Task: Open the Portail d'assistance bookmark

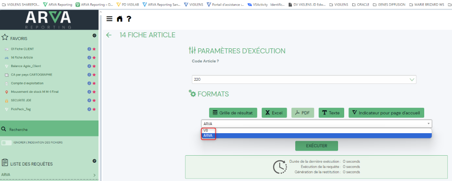Action: click(226, 5)
